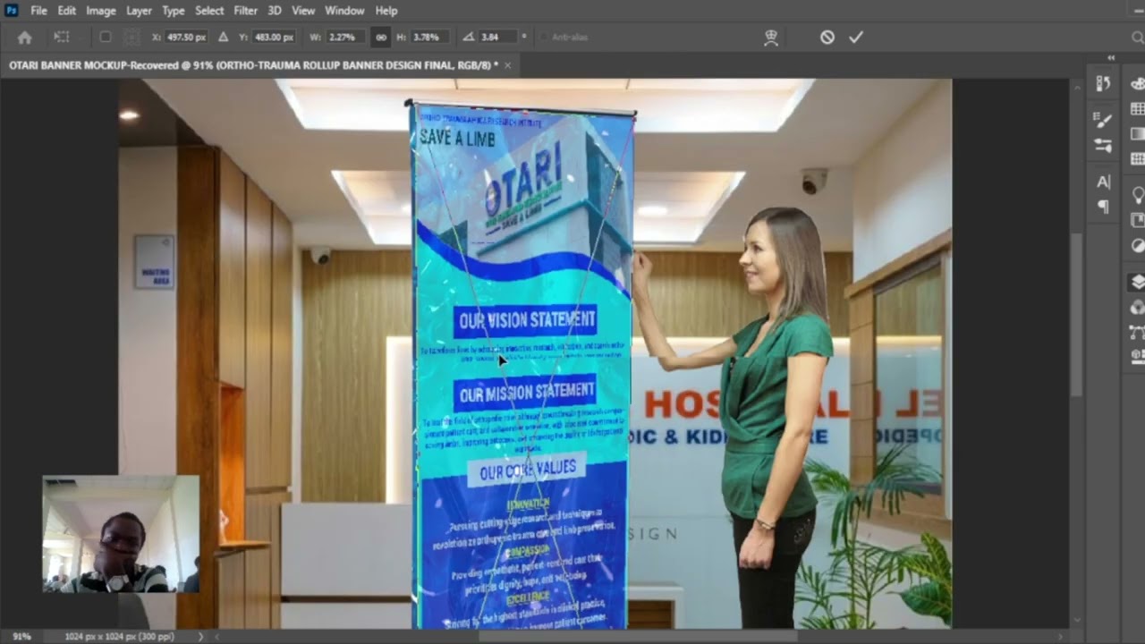Click the search magnifier icon
1145x644 pixels.
coord(1137,38)
